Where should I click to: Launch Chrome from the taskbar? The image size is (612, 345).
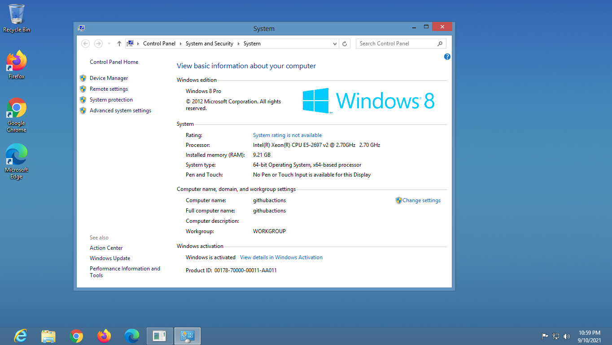pos(76,336)
